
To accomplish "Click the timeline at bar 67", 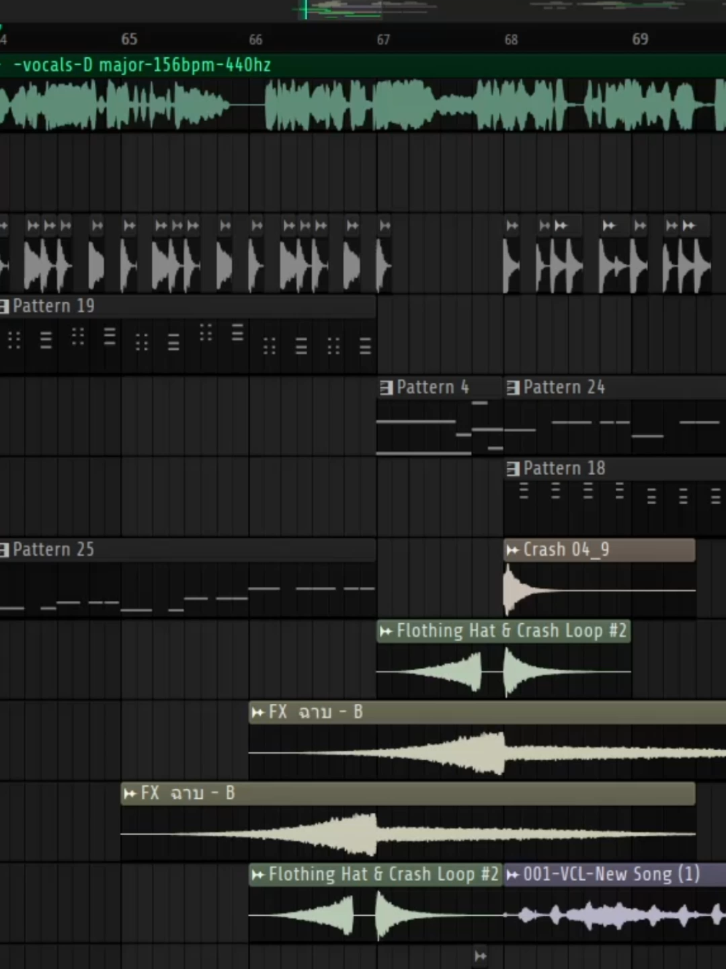I will (x=384, y=40).
